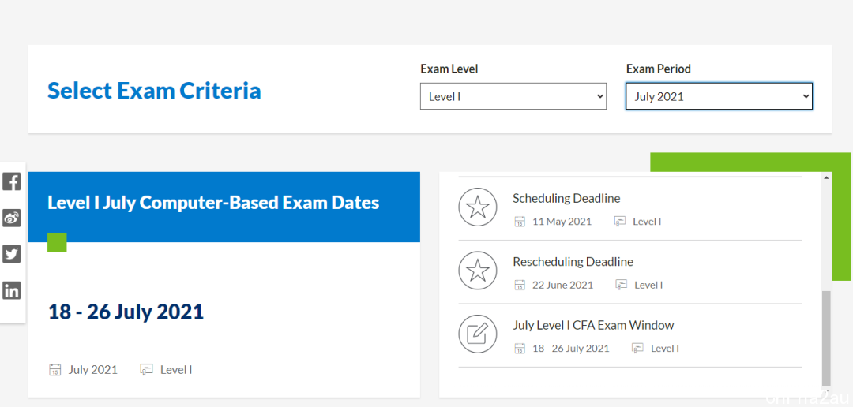Click the scroll up arrow in events list
853x407 pixels.
pyautogui.click(x=826, y=177)
